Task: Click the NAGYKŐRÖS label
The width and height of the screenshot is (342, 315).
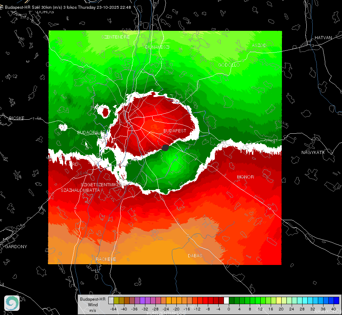Action: [x=328, y=311]
